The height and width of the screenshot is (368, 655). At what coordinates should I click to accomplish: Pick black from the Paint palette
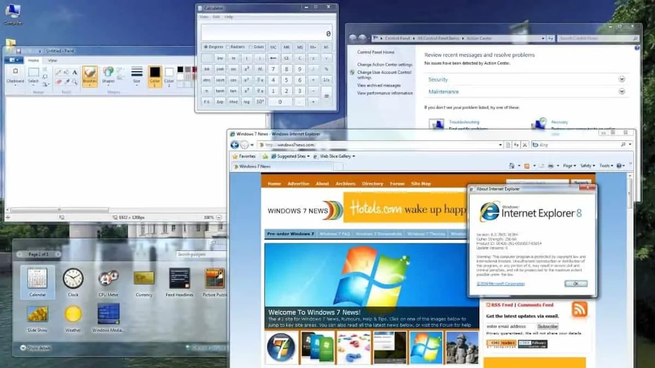180,70
